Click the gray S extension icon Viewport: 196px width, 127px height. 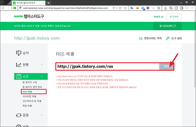click(x=159, y=8)
